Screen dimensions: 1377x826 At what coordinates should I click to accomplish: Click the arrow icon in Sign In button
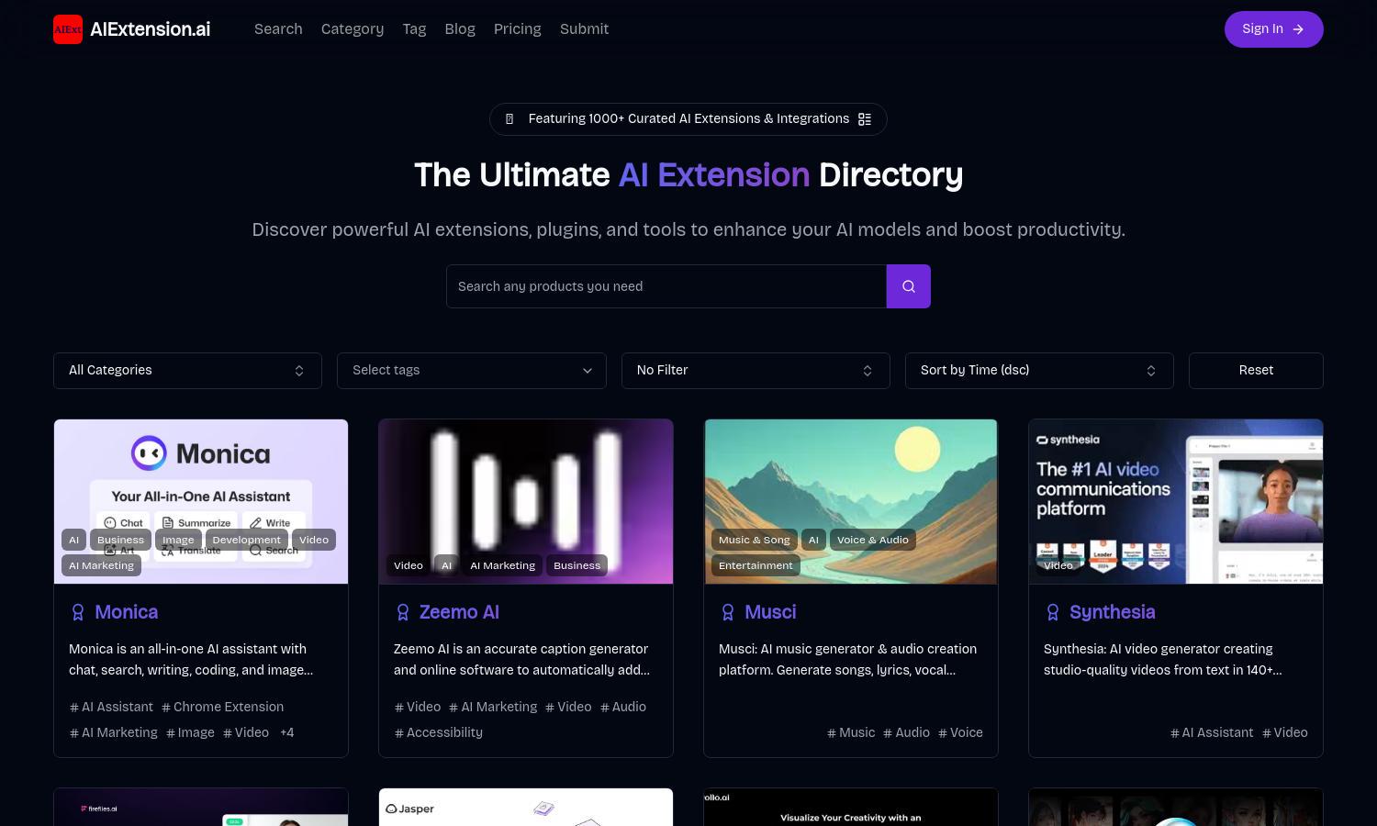(1298, 29)
